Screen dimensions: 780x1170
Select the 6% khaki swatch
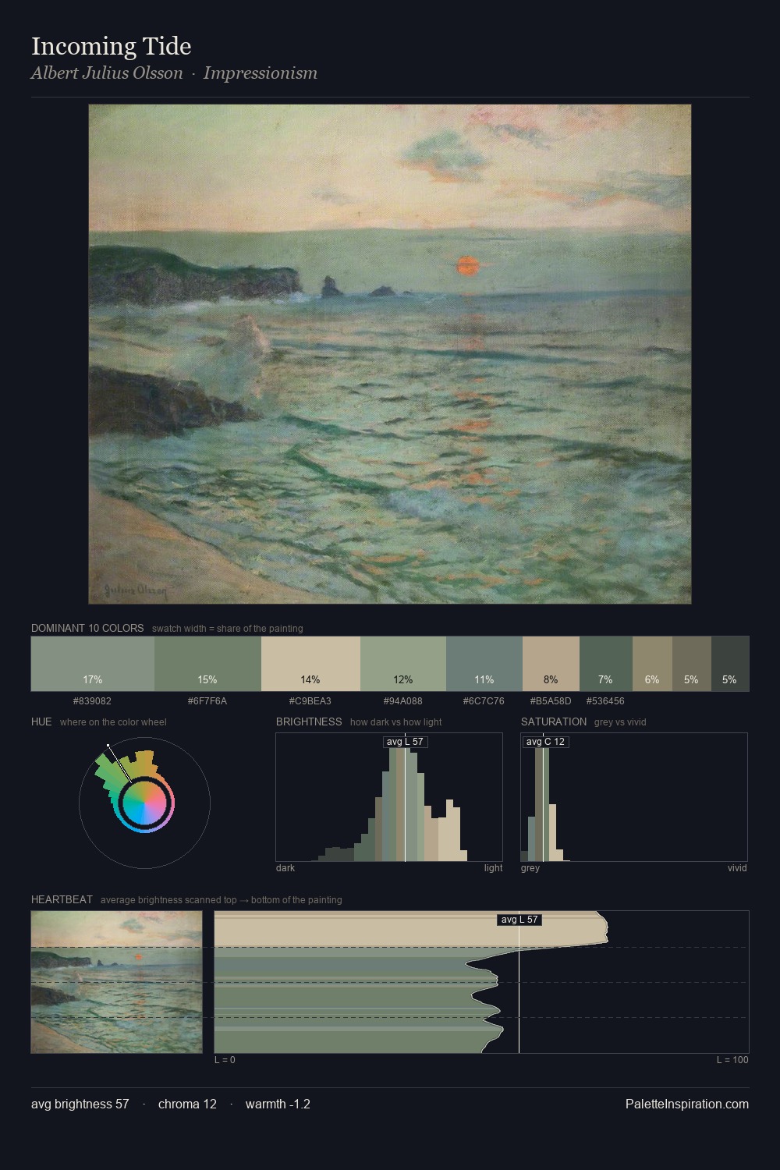(x=652, y=664)
